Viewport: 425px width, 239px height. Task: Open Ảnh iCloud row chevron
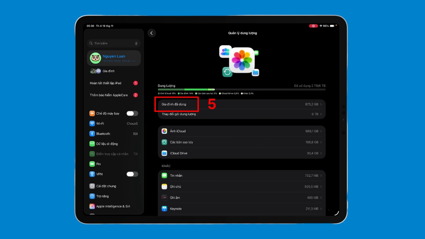321,131
